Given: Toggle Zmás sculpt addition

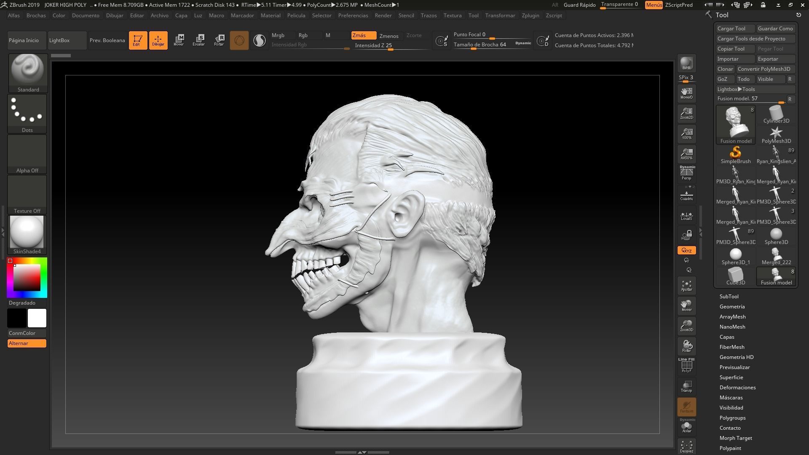Looking at the screenshot, I should click(x=364, y=35).
